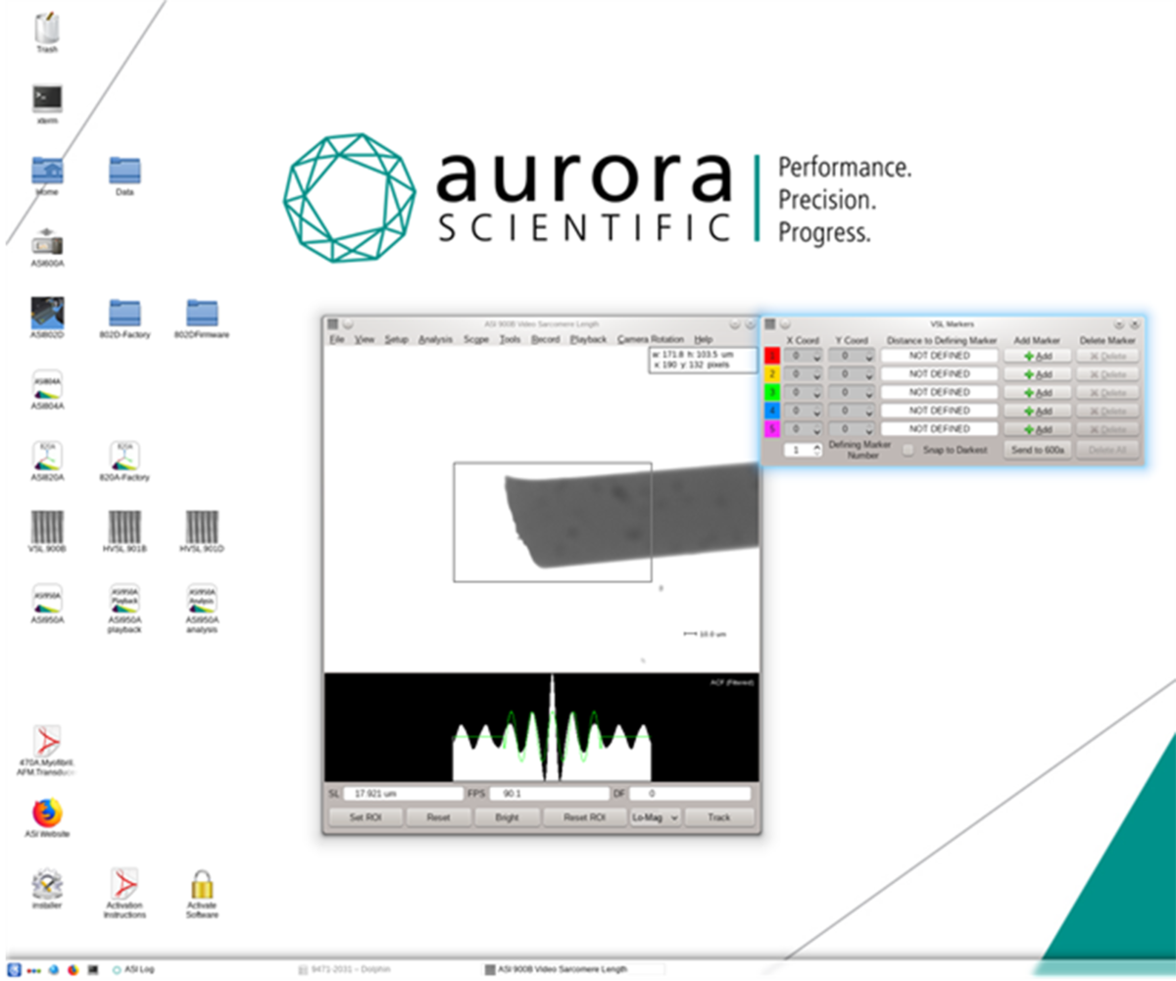Open marker 2's Y Coord dropdown

(x=869, y=374)
